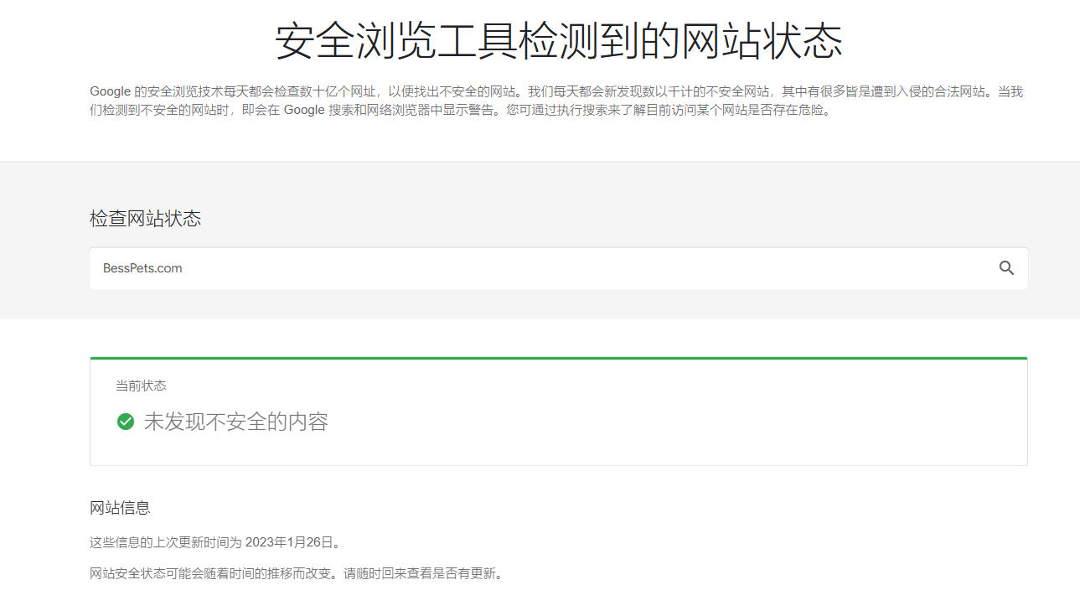
Task: Click the date 2023年1月26日
Action: click(289, 542)
